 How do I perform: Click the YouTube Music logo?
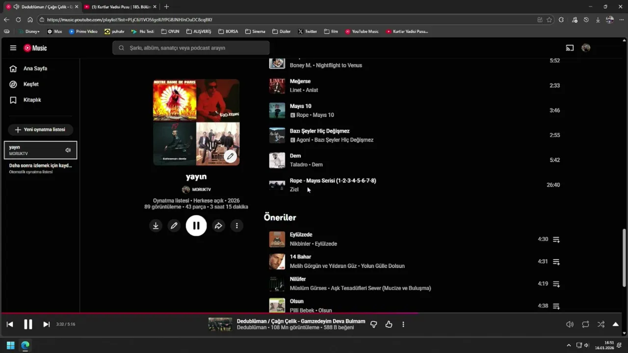click(x=35, y=48)
